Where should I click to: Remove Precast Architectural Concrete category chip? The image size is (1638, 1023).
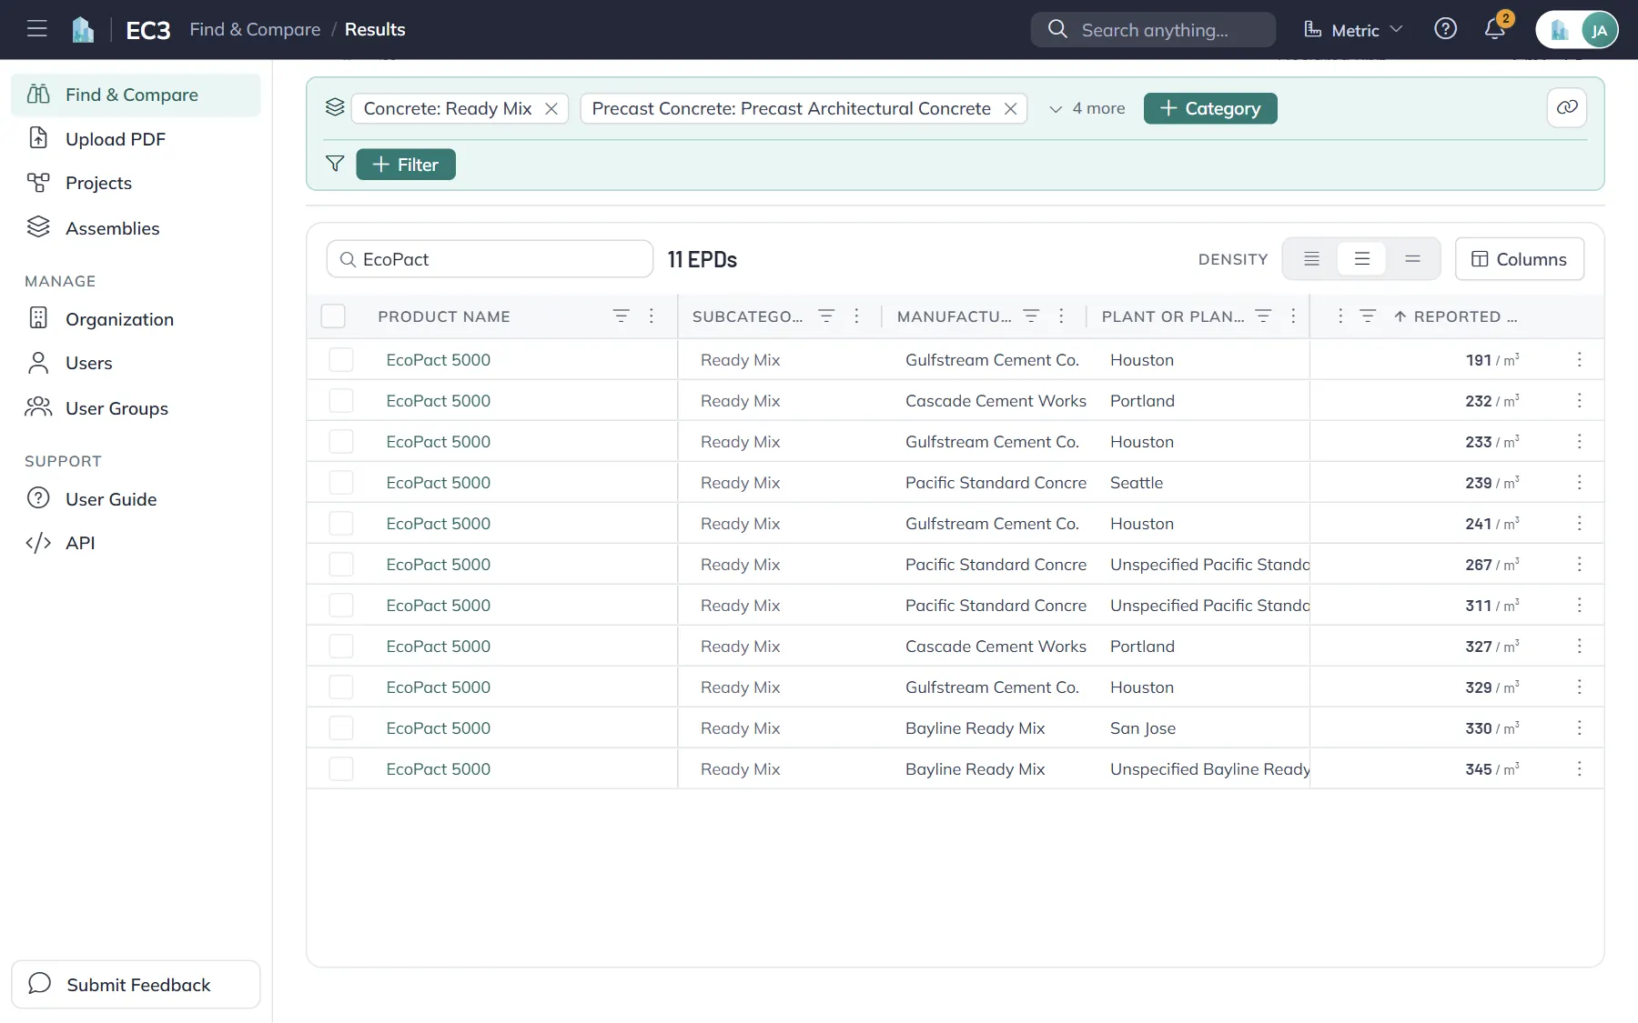click(1010, 109)
